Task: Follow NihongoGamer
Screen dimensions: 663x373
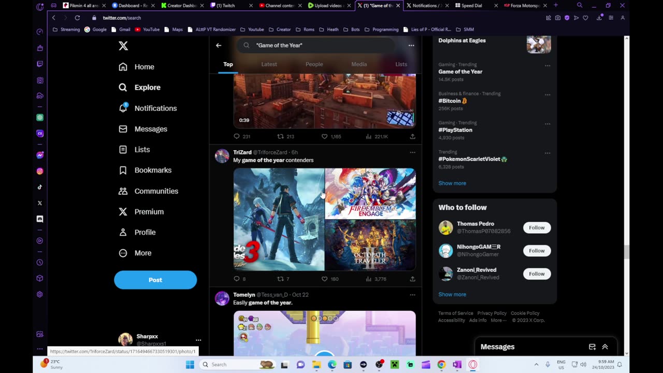Action: (x=537, y=251)
